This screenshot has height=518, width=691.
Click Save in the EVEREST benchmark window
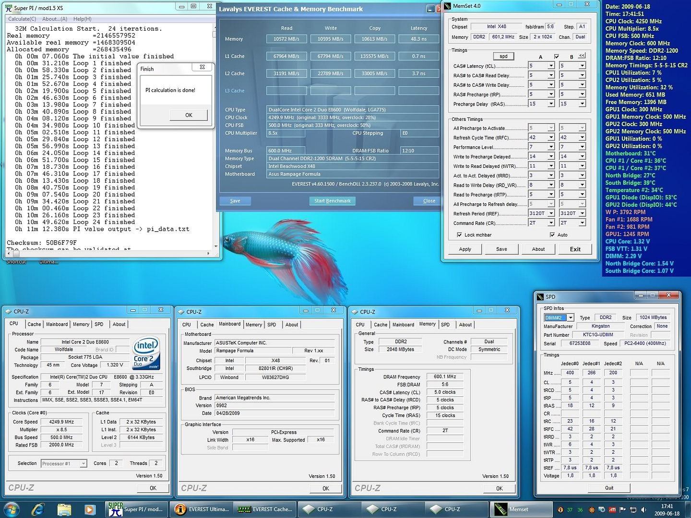click(235, 201)
